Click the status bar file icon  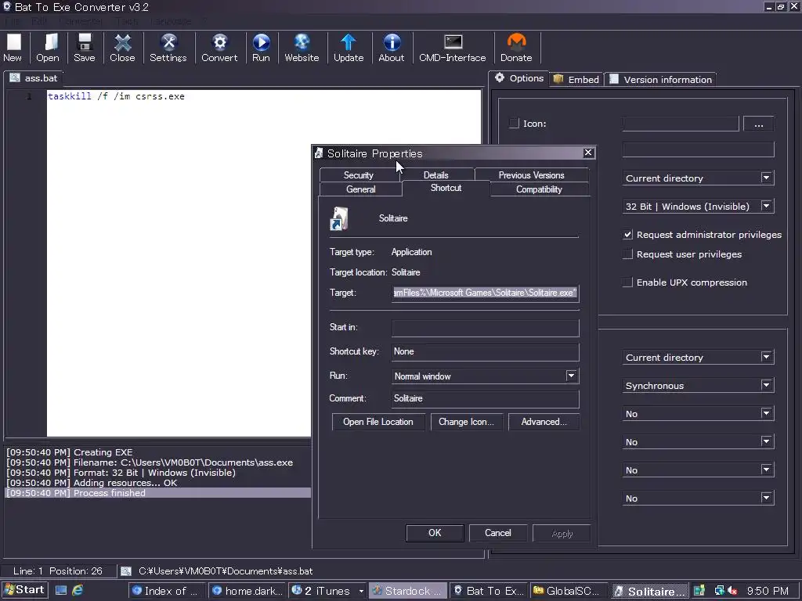pos(126,570)
